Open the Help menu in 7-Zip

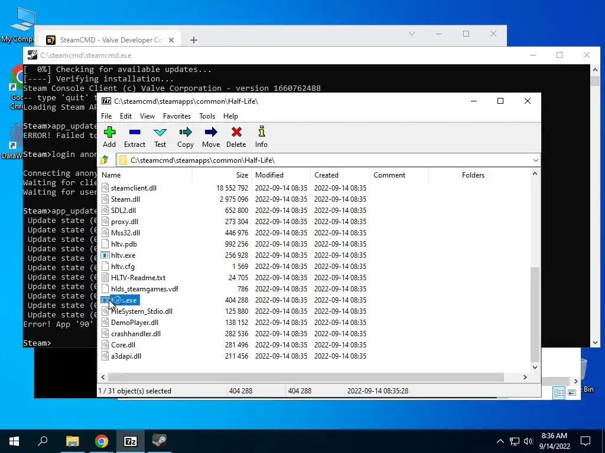coord(231,116)
